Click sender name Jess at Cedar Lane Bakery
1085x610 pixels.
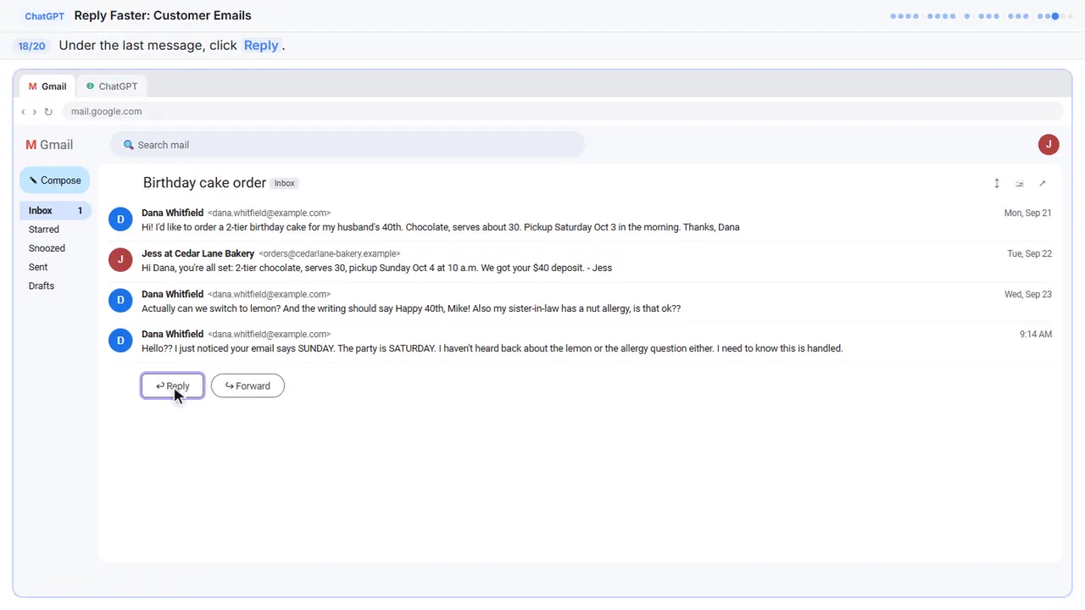pyautogui.click(x=198, y=253)
